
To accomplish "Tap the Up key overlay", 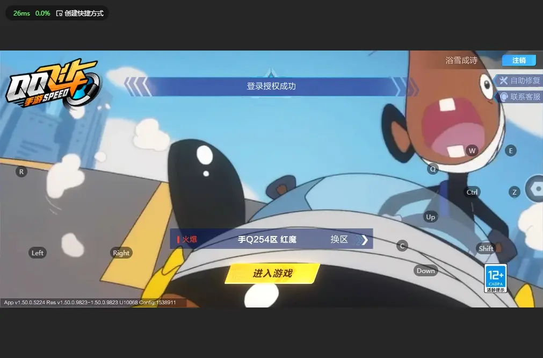I will point(430,217).
